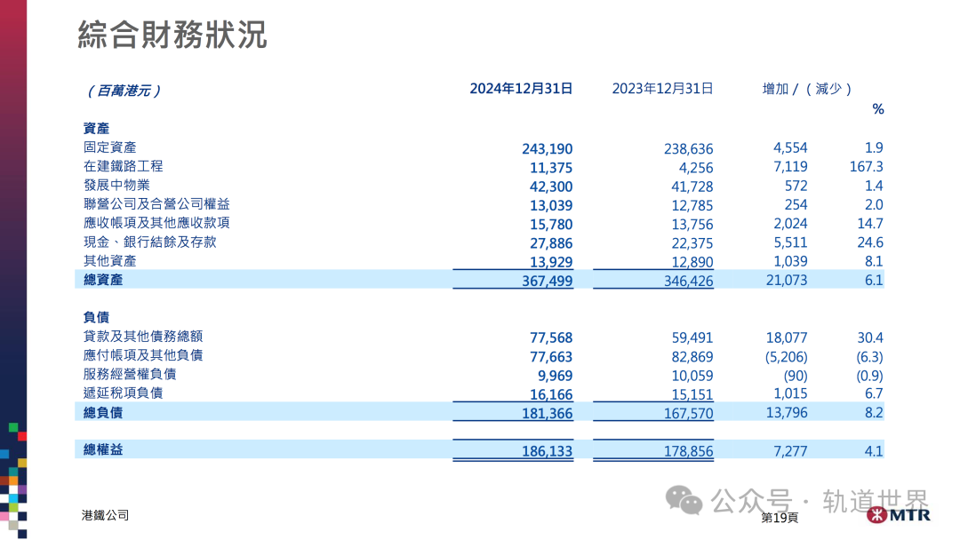
Task: Click the MTR logo
Action: point(899,514)
